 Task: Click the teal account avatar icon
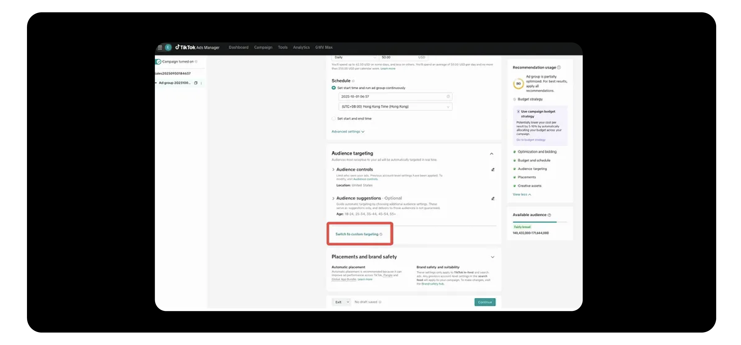point(168,47)
